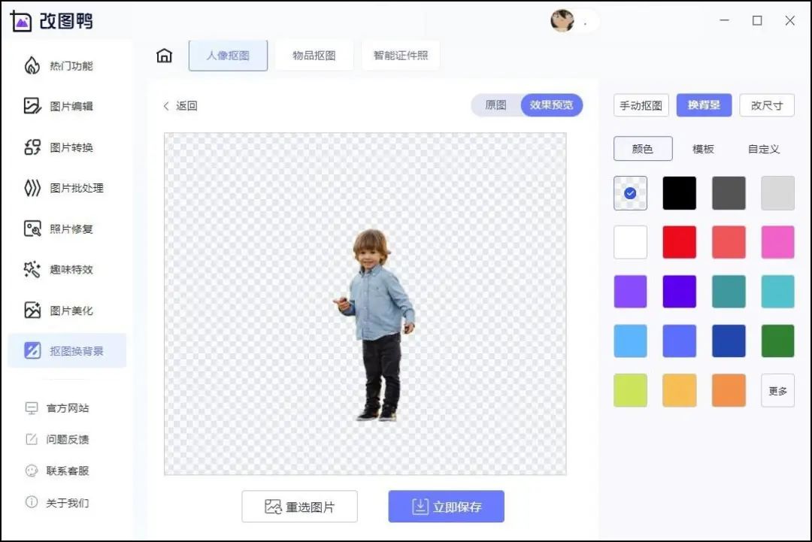Expand more colors with 更多

click(777, 389)
